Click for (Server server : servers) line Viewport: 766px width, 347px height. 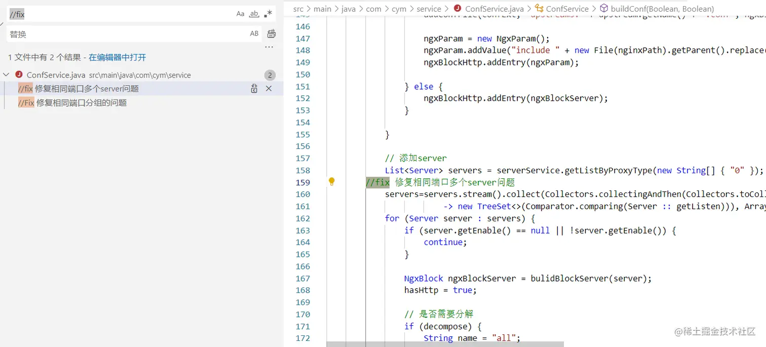click(x=461, y=218)
